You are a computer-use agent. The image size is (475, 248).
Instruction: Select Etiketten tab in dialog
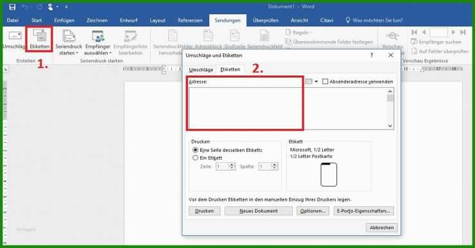pos(230,69)
